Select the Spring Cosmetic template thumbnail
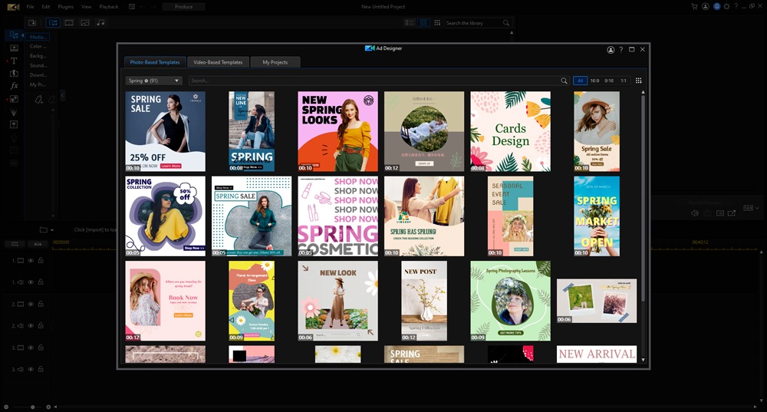The image size is (767, 412). click(x=337, y=216)
